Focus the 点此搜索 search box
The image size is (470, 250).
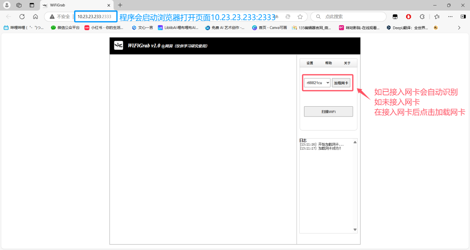pyautogui.click(x=348, y=17)
